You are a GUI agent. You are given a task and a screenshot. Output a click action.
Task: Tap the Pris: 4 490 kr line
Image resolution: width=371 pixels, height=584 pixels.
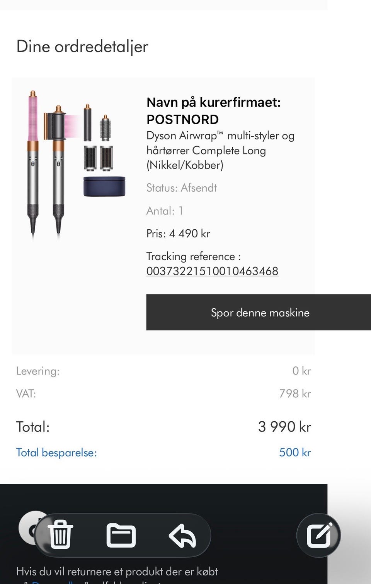pos(178,234)
